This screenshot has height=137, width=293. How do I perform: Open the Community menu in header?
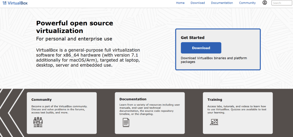coord(247,3)
